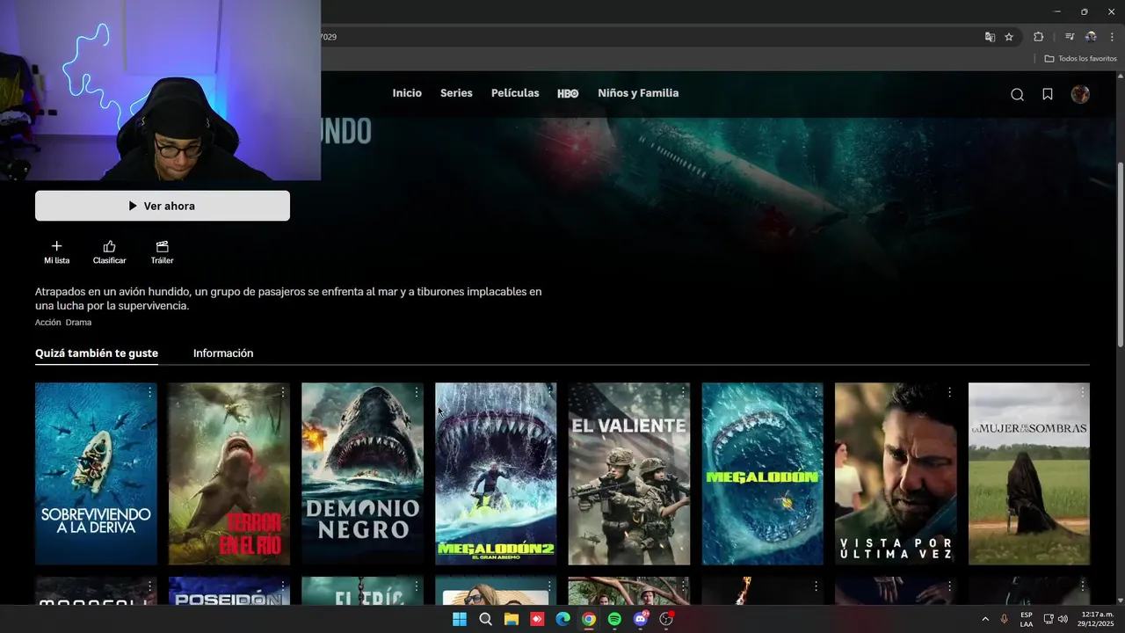
Task: Rate the movie with Clasificar
Action: click(110, 252)
